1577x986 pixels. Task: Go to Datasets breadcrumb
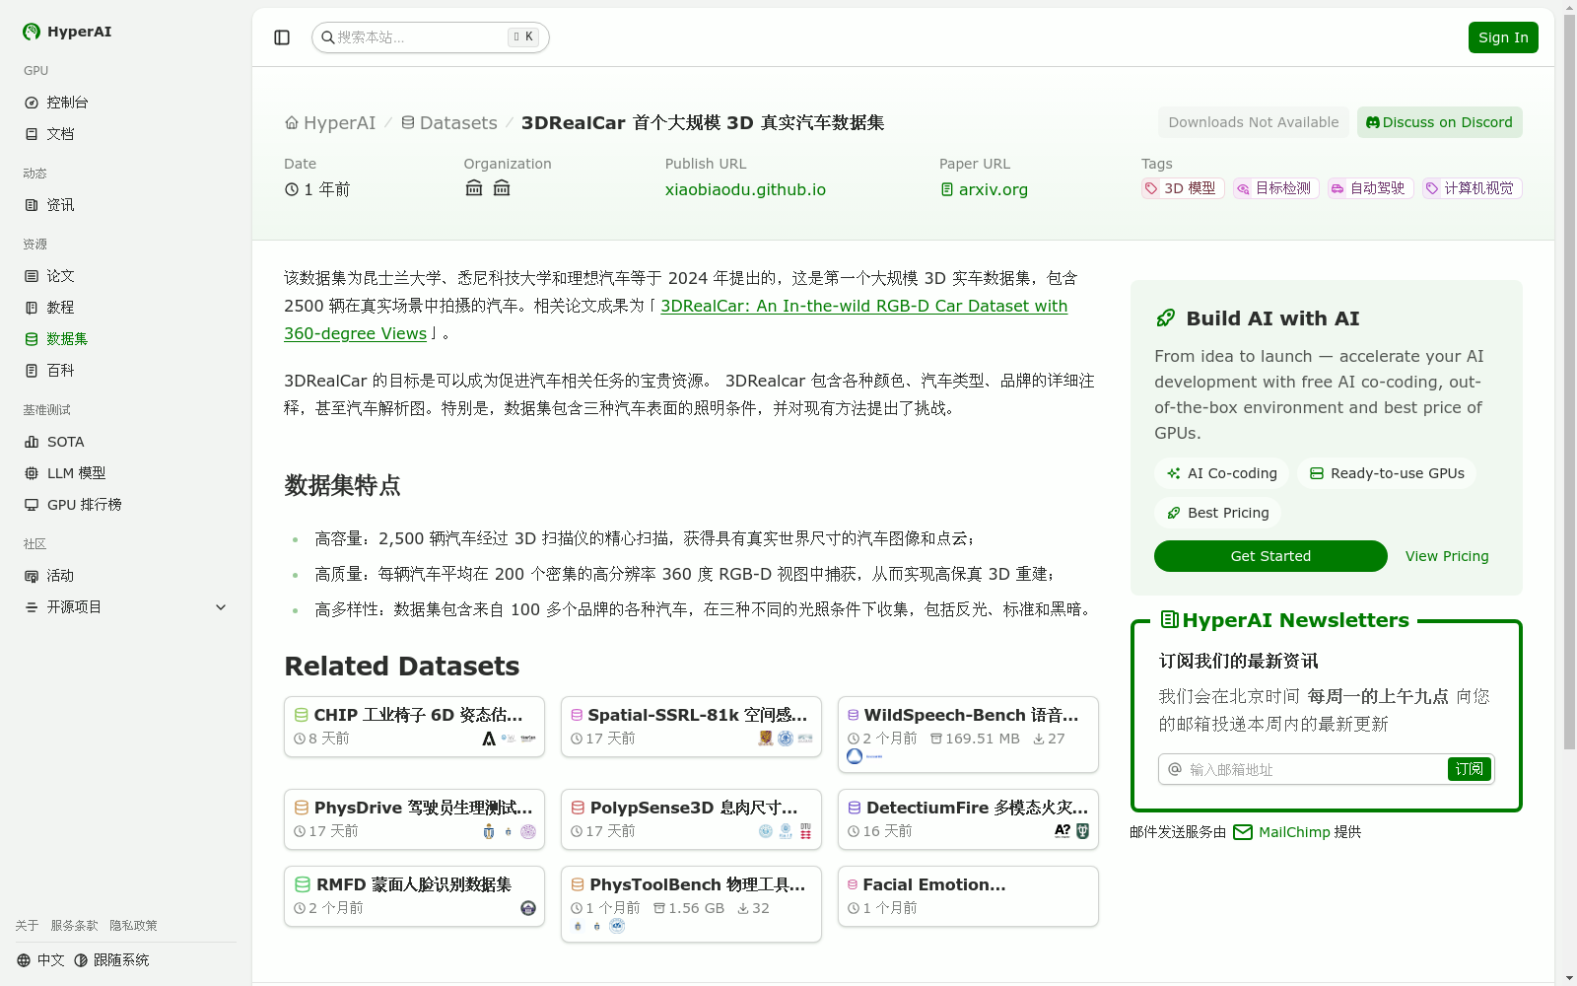click(x=449, y=123)
